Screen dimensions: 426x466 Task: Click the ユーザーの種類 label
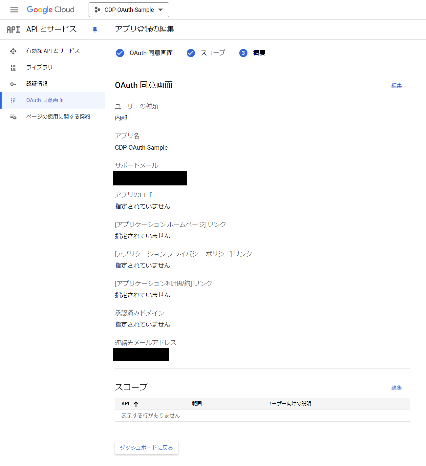137,106
